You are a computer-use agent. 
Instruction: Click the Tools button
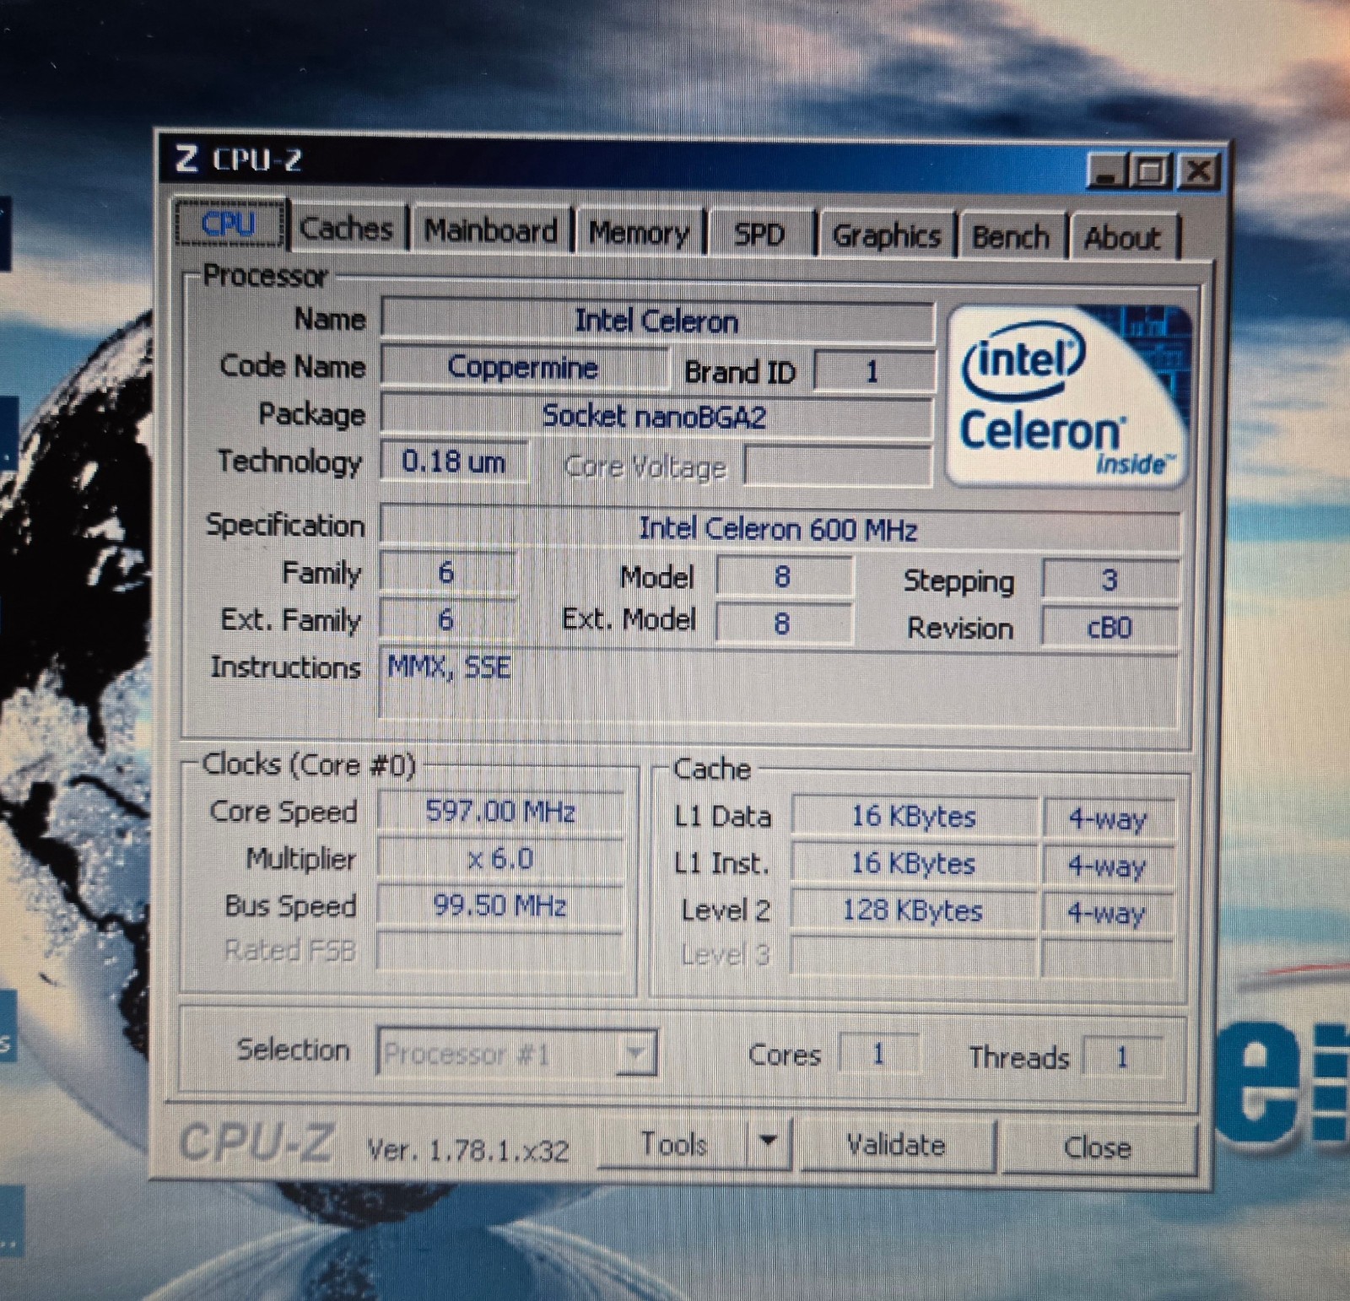(x=672, y=1144)
